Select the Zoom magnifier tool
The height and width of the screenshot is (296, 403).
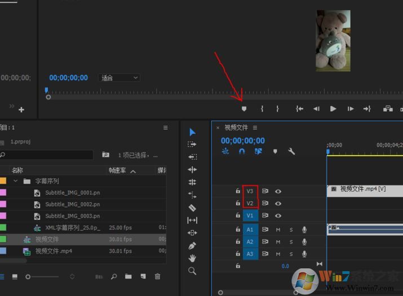click(x=192, y=271)
